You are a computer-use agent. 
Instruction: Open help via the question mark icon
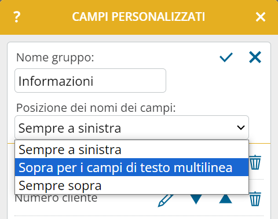pos(17,17)
